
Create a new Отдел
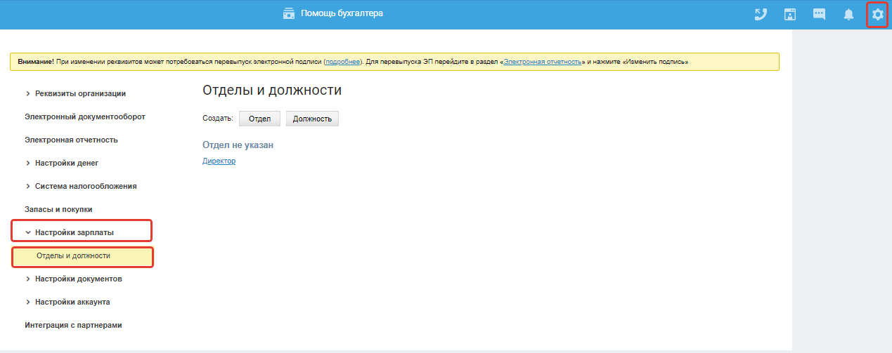259,119
